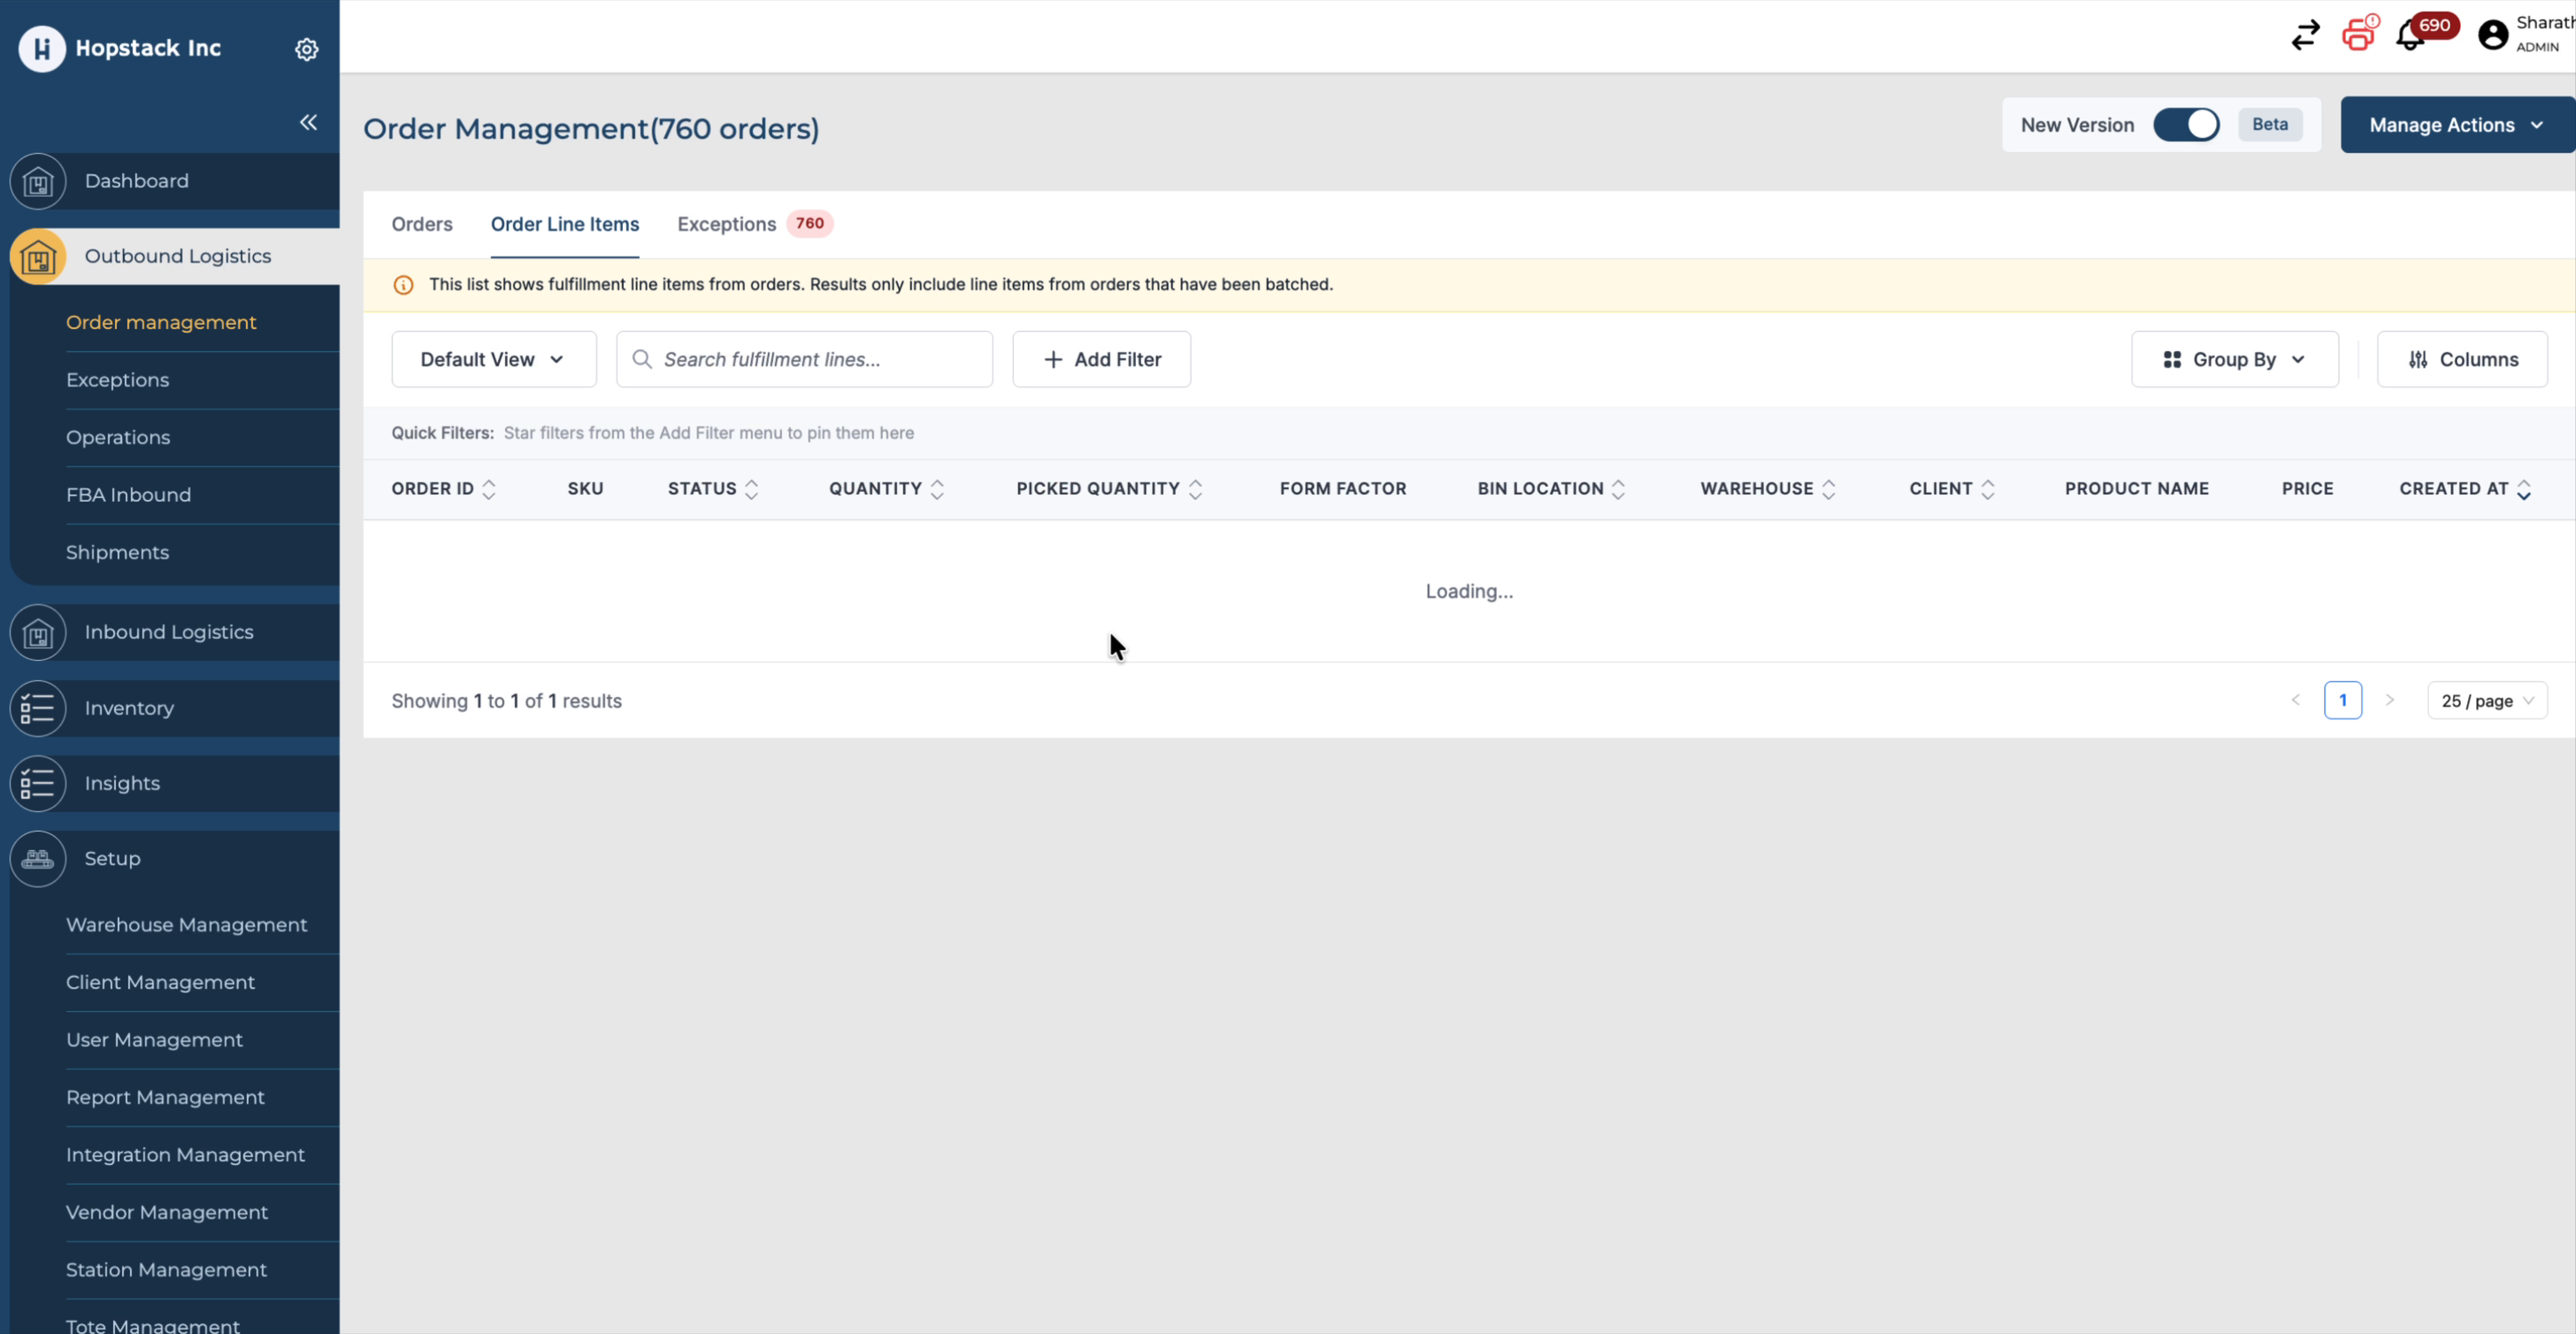
Task: Click the FORM FACTOR column header
Action: [x=1343, y=489]
